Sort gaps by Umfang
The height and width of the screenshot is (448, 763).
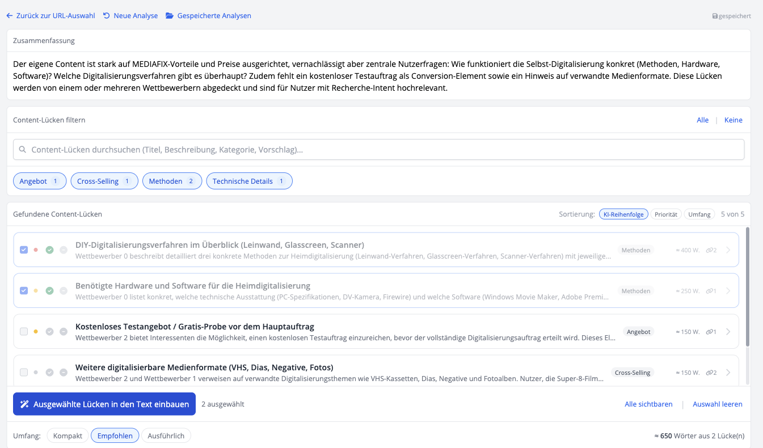pyautogui.click(x=699, y=214)
